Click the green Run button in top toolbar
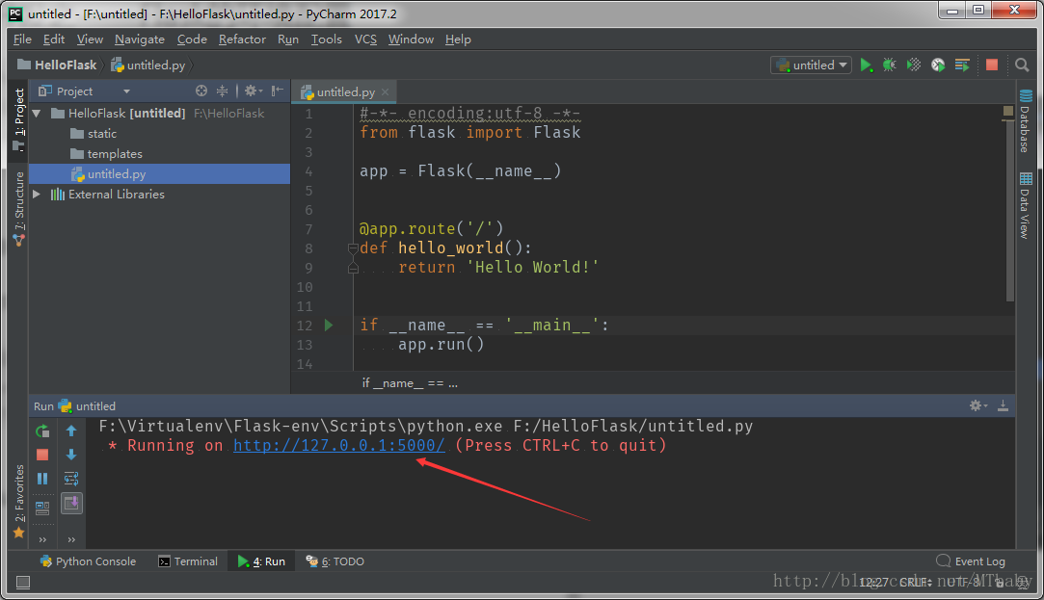 [x=866, y=65]
